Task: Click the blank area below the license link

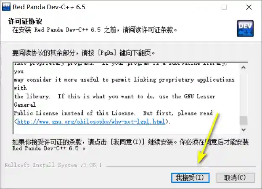Action: 127,129
